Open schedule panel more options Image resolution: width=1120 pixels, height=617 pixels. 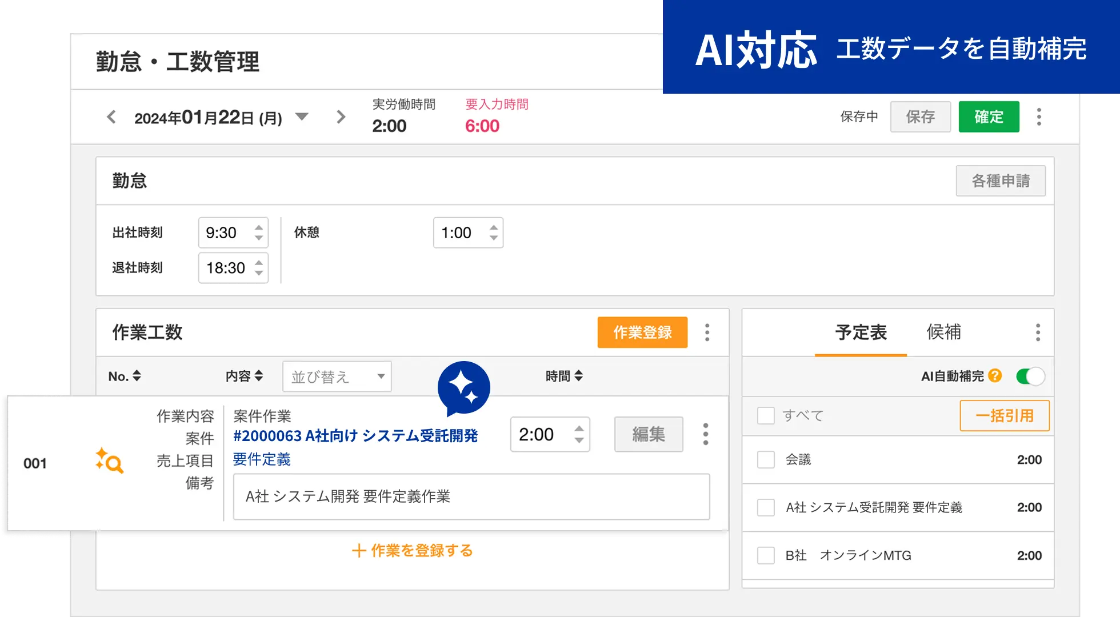tap(1038, 332)
